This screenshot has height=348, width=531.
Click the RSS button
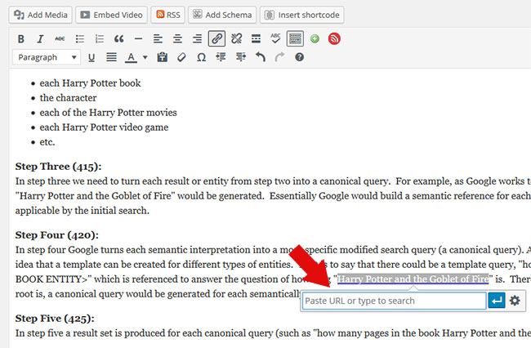click(168, 15)
